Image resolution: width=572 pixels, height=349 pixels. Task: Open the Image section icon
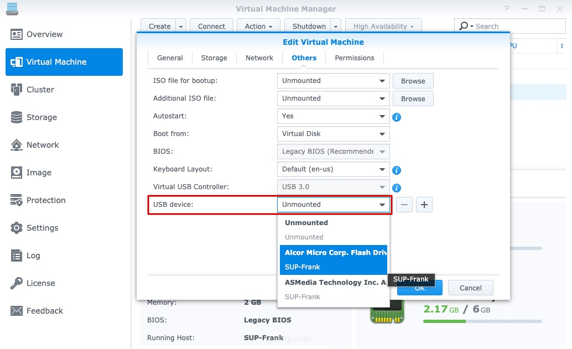pos(17,173)
